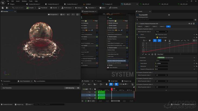Delete the Dynamic Material Parameters module trash icon
The image size is (198, 111).
(194, 24)
